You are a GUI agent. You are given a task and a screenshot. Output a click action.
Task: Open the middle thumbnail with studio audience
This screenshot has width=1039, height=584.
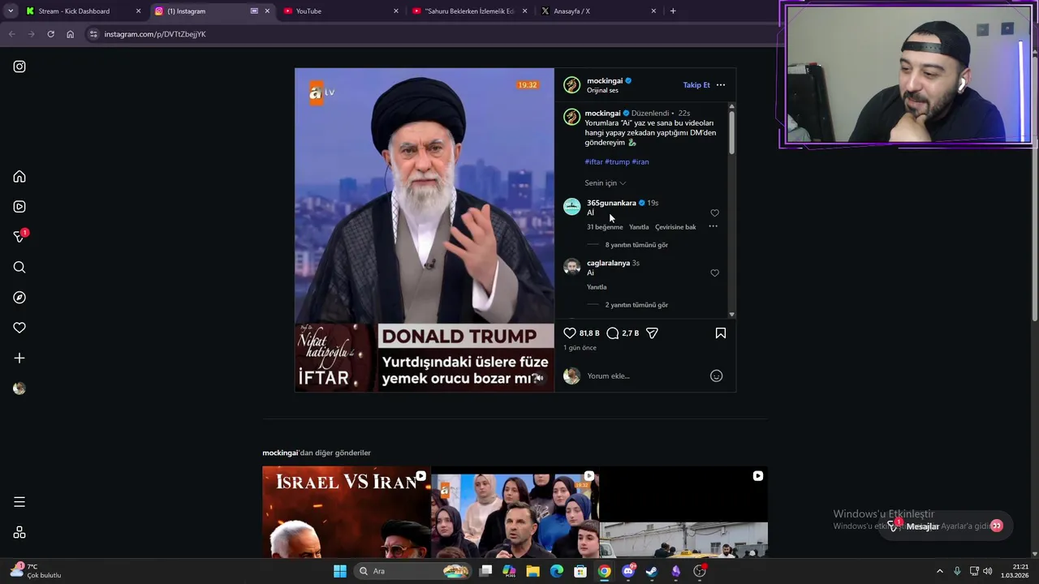[515, 512]
